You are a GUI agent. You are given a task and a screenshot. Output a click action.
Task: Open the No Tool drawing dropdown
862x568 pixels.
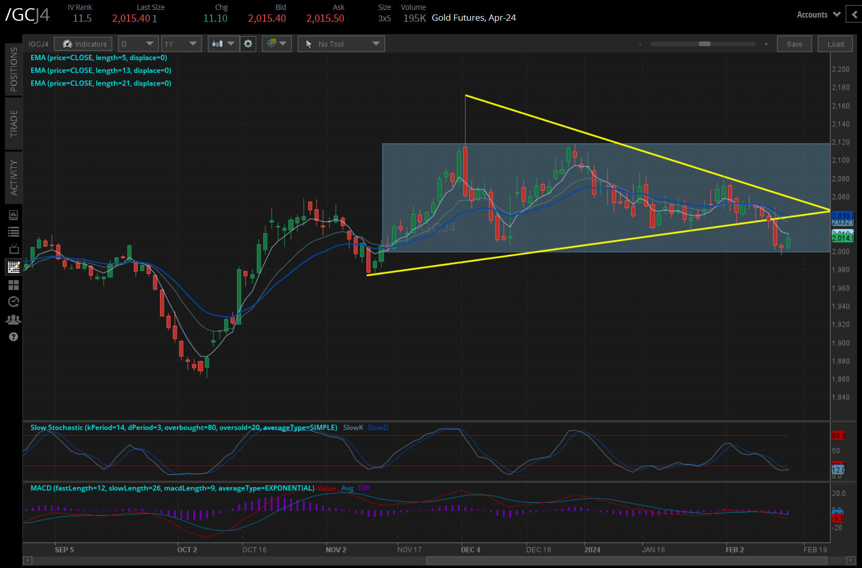click(x=341, y=44)
